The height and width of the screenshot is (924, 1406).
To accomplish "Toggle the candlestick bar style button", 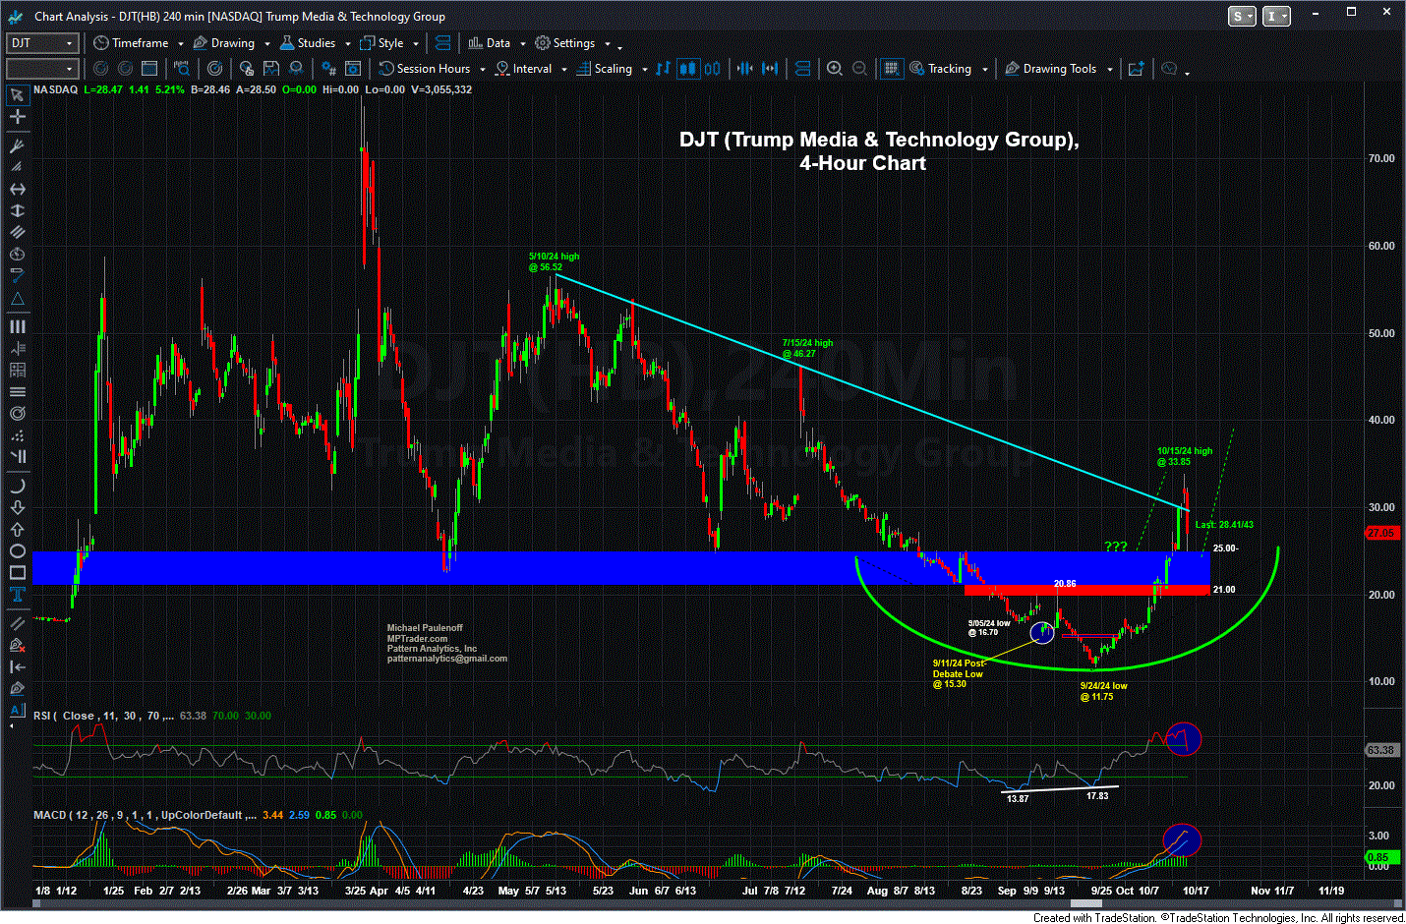I will tap(688, 69).
